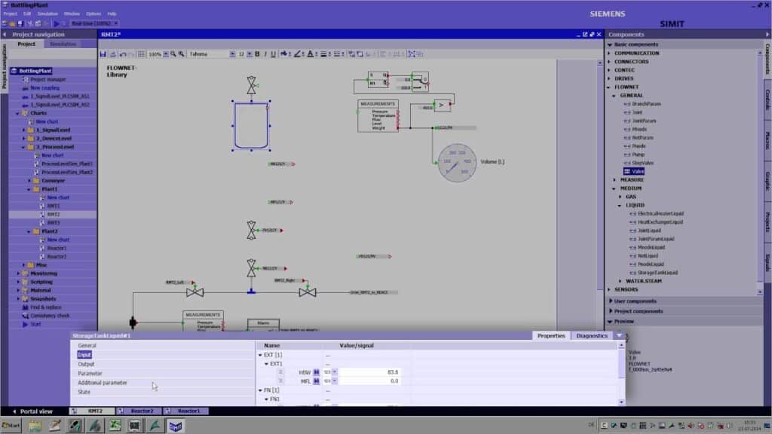Open the Excel icon in taskbar

pyautogui.click(x=115, y=426)
